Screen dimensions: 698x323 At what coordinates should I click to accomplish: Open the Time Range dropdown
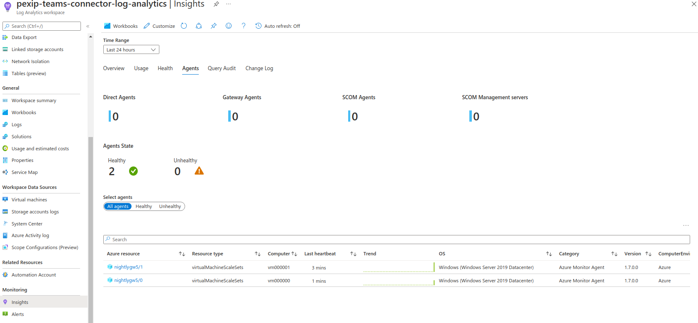[x=131, y=50]
